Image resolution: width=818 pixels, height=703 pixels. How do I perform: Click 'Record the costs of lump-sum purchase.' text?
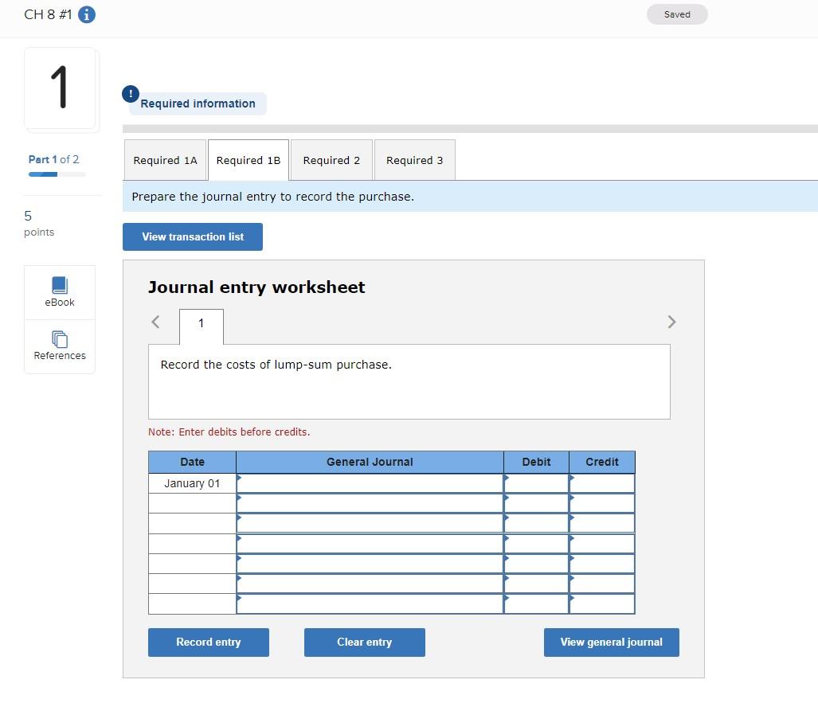coord(276,365)
